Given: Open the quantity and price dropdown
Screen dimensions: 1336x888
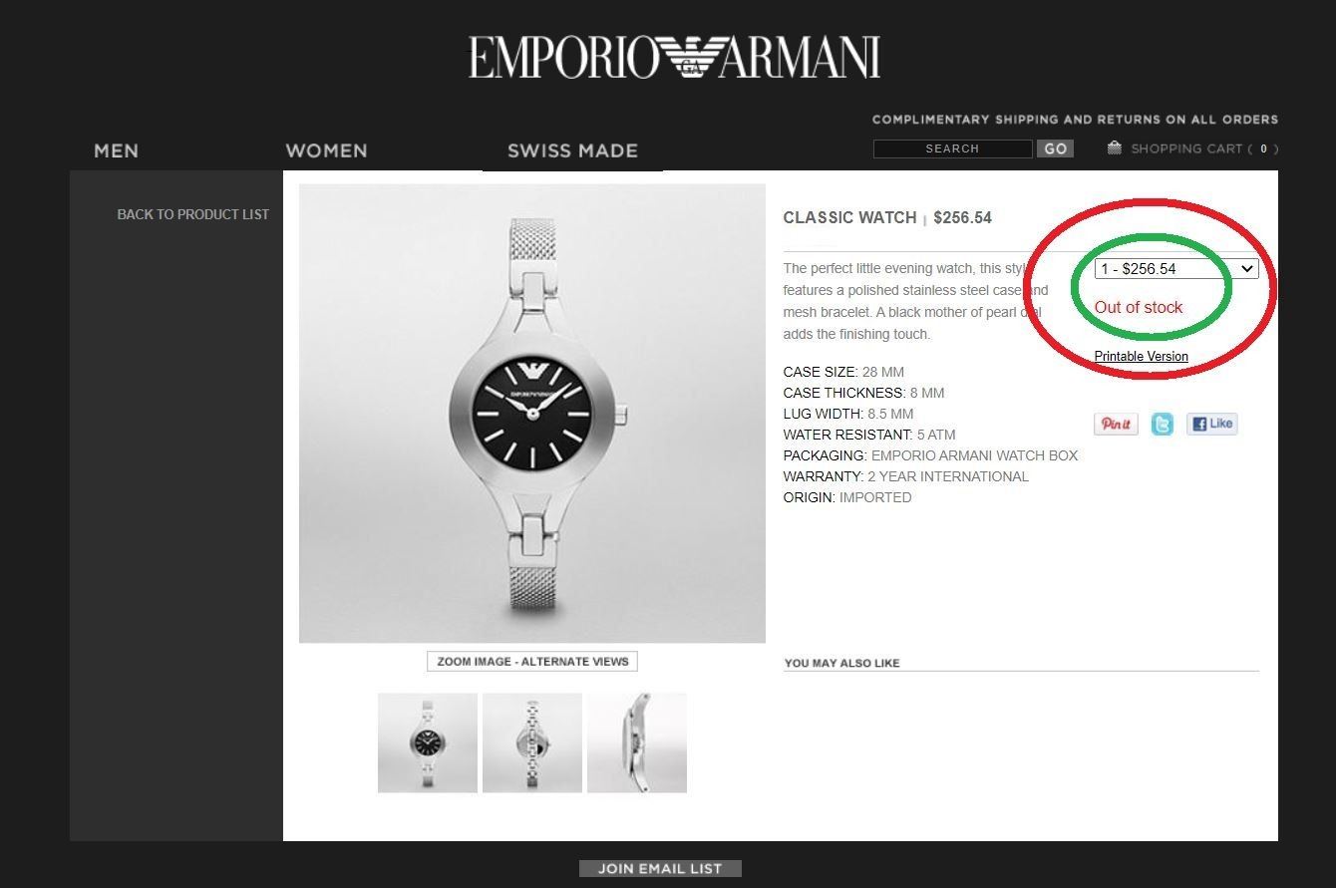Looking at the screenshot, I should [x=1176, y=268].
